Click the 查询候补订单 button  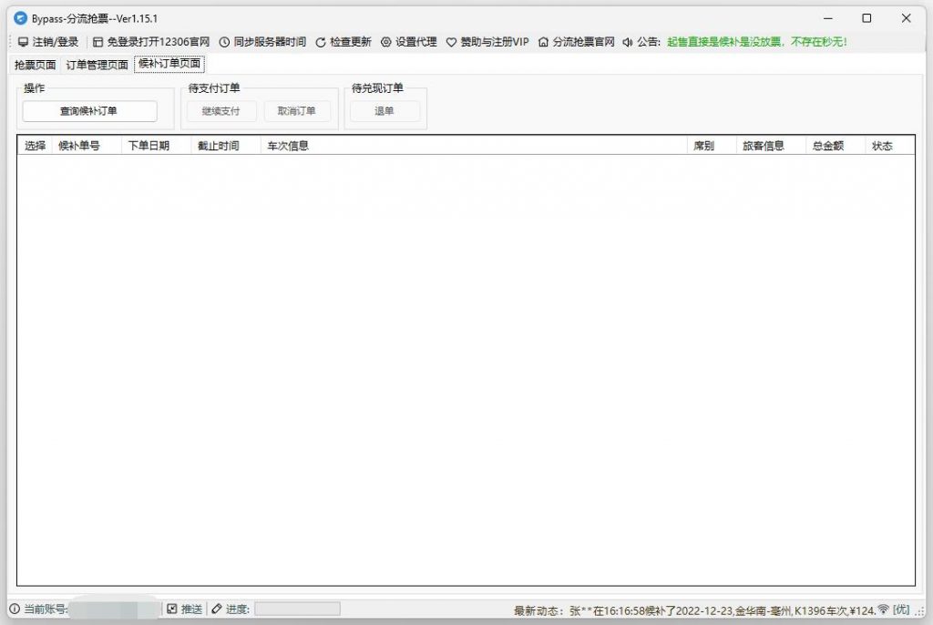[89, 110]
